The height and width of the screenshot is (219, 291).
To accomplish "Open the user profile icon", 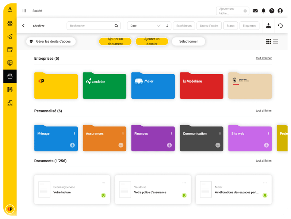I will (280, 11).
